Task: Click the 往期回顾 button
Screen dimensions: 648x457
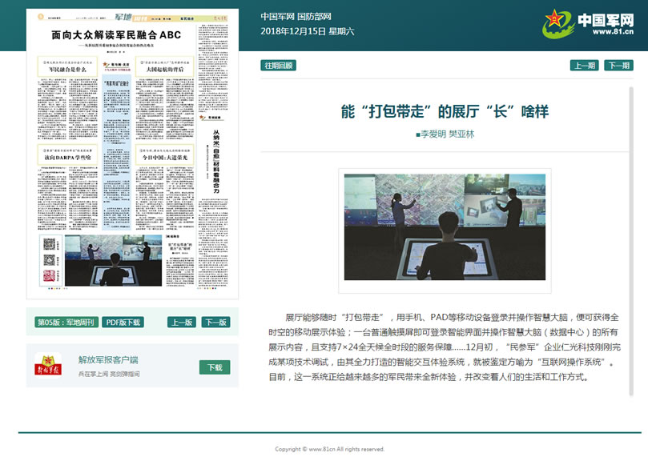Action: pyautogui.click(x=278, y=66)
